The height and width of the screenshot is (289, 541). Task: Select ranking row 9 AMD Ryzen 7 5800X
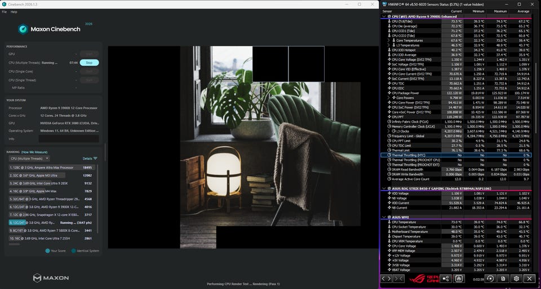click(x=52, y=231)
